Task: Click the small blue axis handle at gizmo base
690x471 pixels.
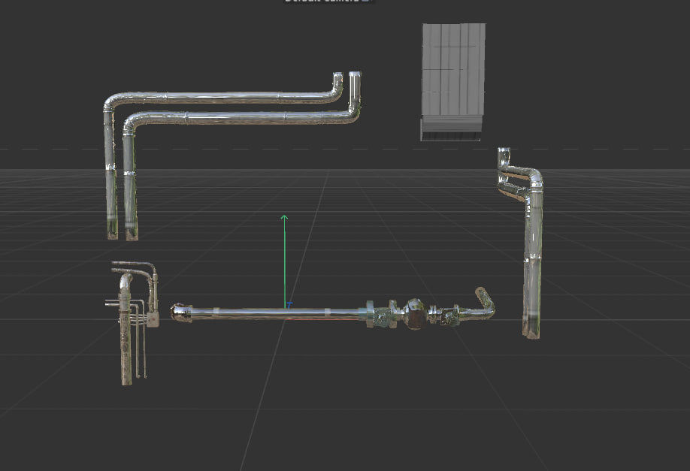Action: 289,305
